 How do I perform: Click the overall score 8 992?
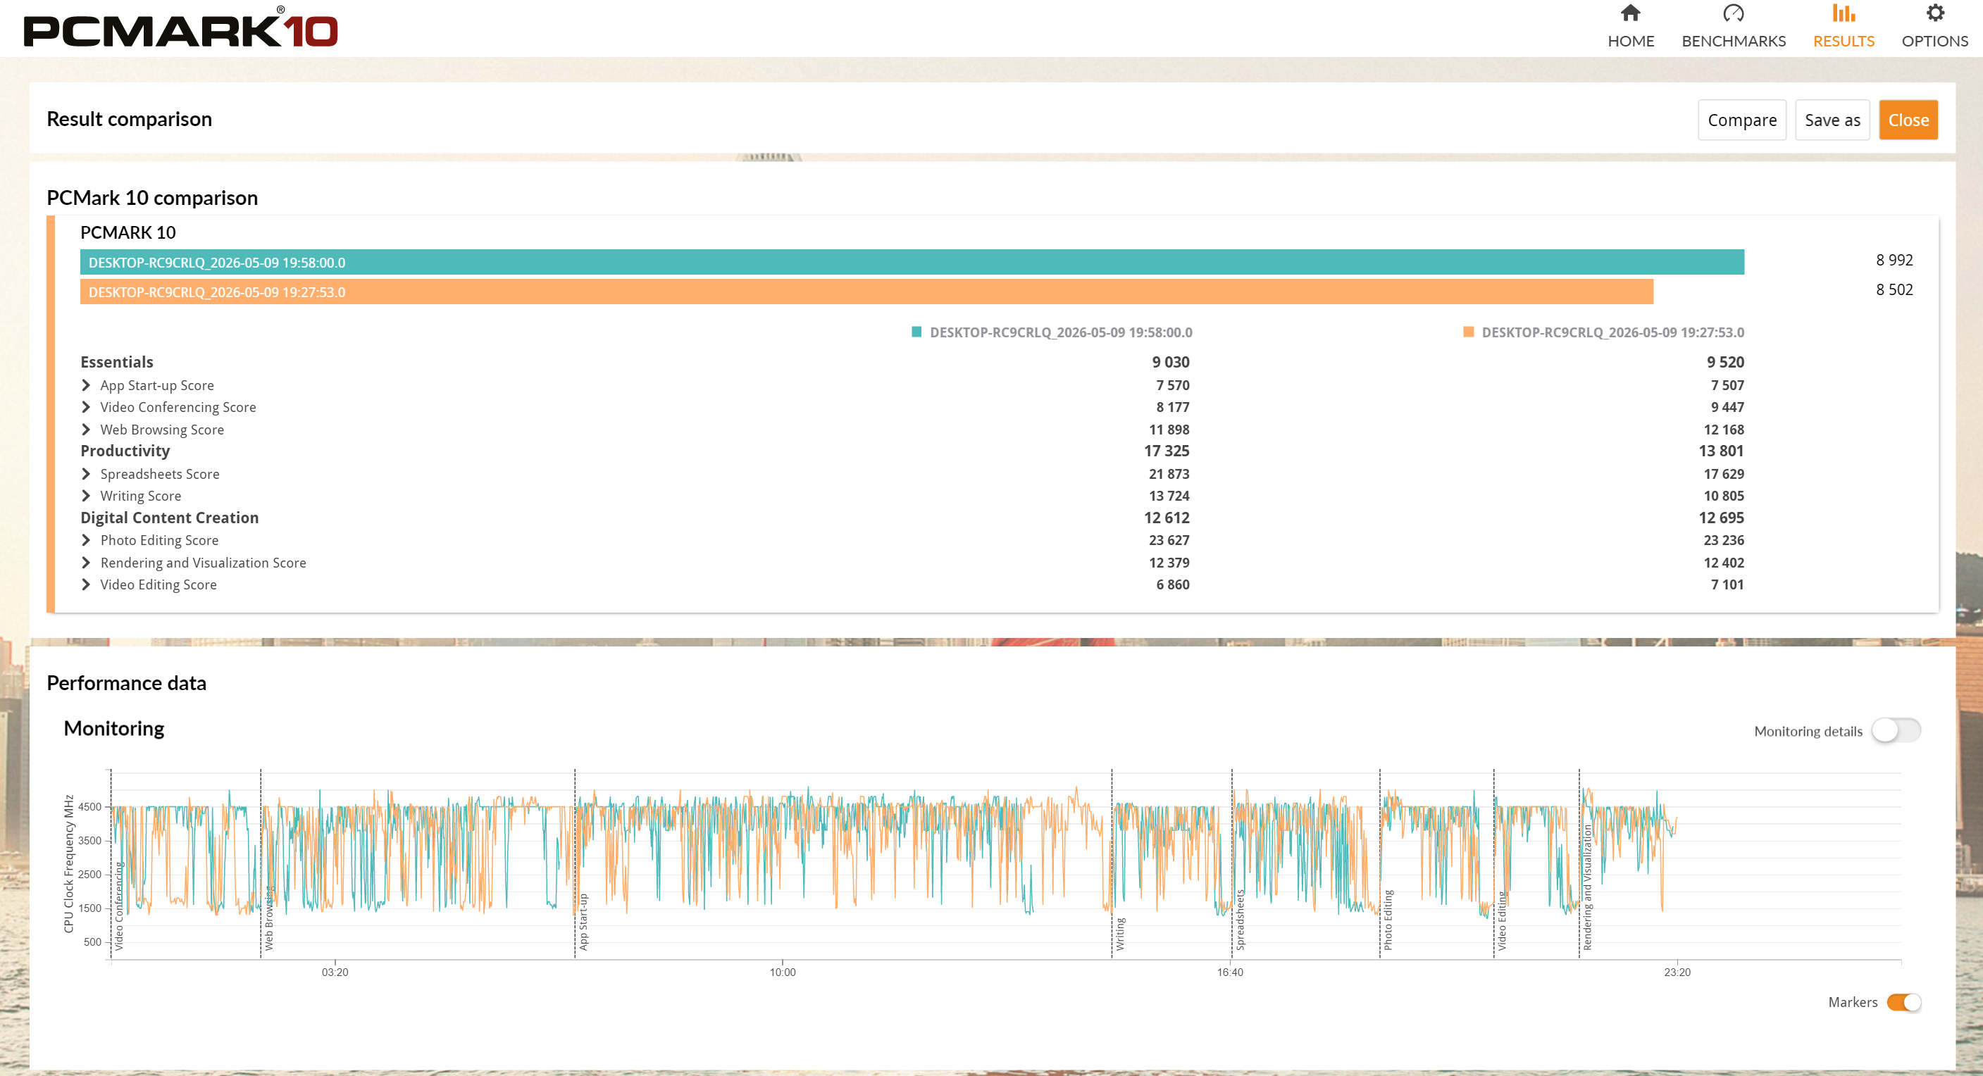(x=1894, y=260)
